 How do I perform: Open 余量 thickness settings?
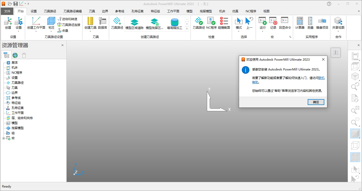[x=63, y=30]
